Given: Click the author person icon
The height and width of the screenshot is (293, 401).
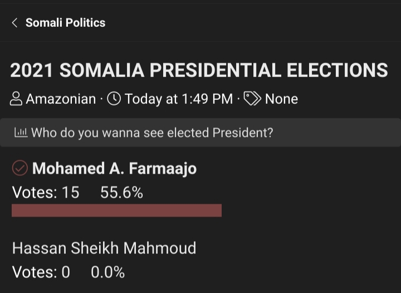Looking at the screenshot, I should pos(16,99).
